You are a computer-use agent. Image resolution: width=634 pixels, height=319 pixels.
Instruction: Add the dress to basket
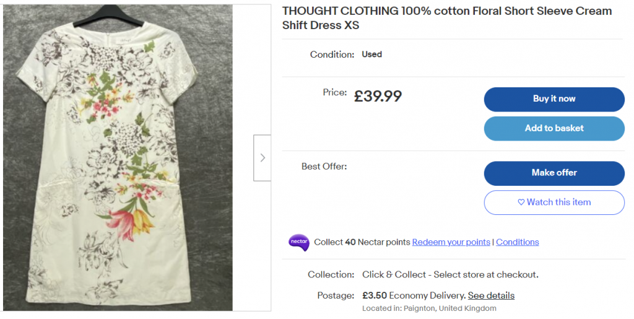554,128
